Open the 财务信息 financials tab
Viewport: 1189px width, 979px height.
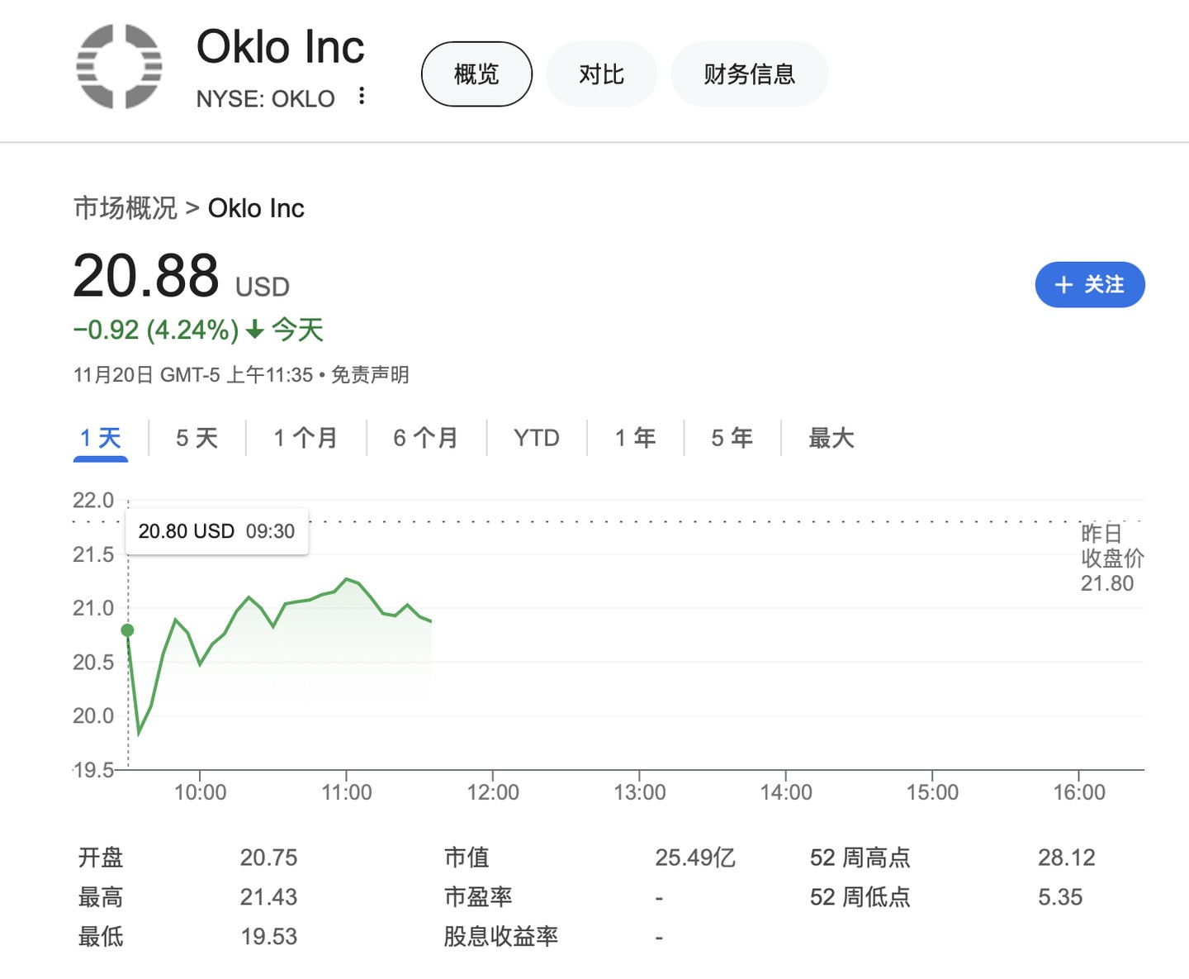749,74
